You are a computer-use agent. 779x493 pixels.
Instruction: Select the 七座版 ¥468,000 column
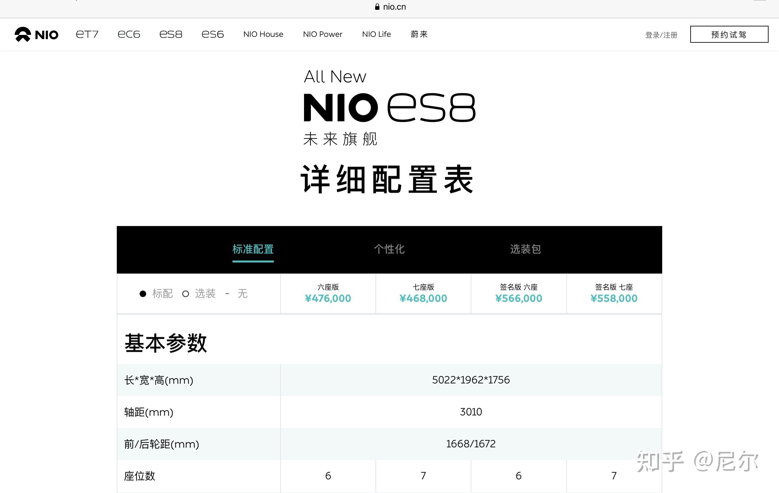[423, 293]
